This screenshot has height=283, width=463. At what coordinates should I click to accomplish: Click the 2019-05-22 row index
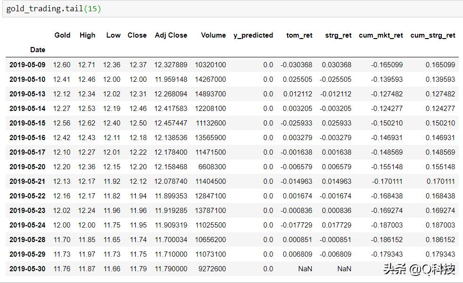click(x=27, y=196)
